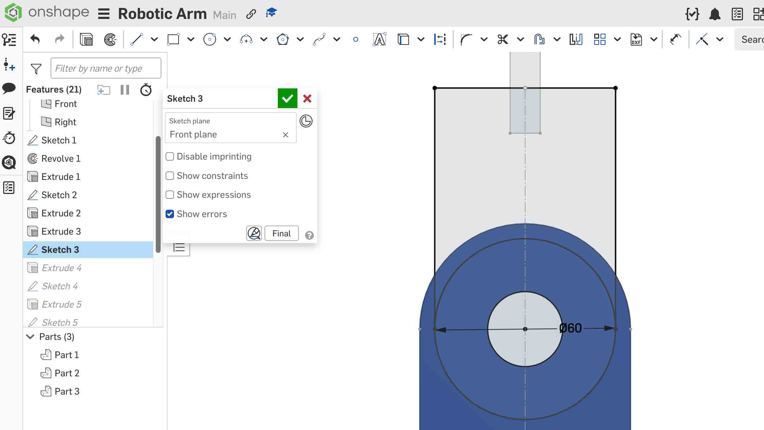Open the circle tool dropdown
764x430 pixels.
click(x=227, y=39)
